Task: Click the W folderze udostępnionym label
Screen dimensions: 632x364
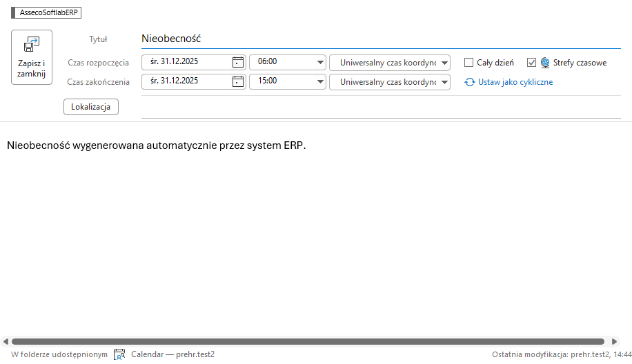Action: coord(59,355)
